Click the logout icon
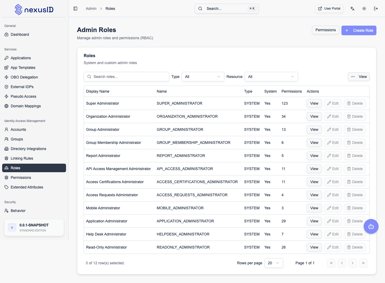The width and height of the screenshot is (385, 283). (376, 9)
